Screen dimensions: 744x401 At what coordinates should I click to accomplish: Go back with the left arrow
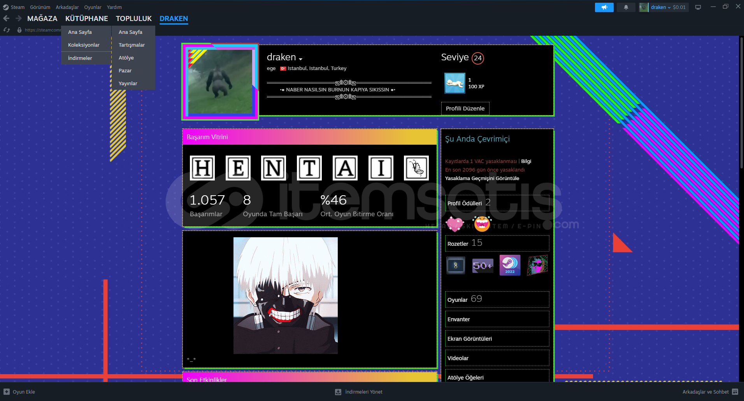coord(6,18)
